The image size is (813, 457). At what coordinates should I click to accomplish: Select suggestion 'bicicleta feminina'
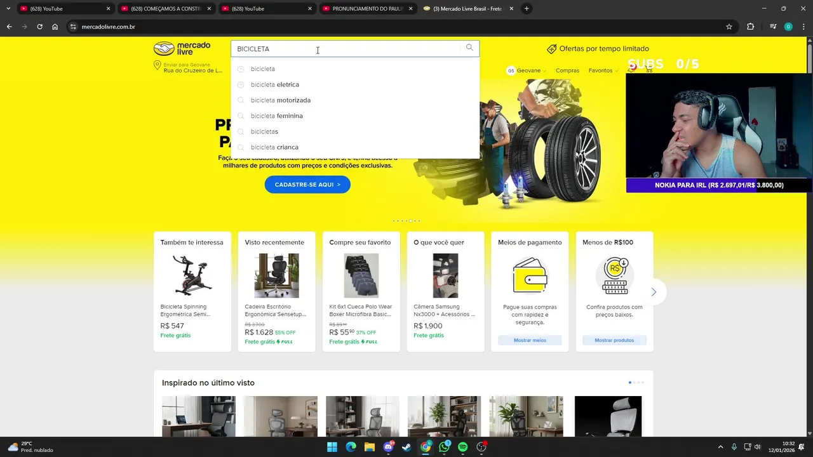point(355,116)
